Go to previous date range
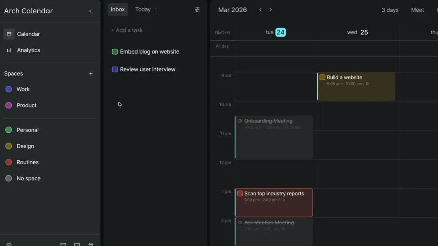 coord(260,10)
